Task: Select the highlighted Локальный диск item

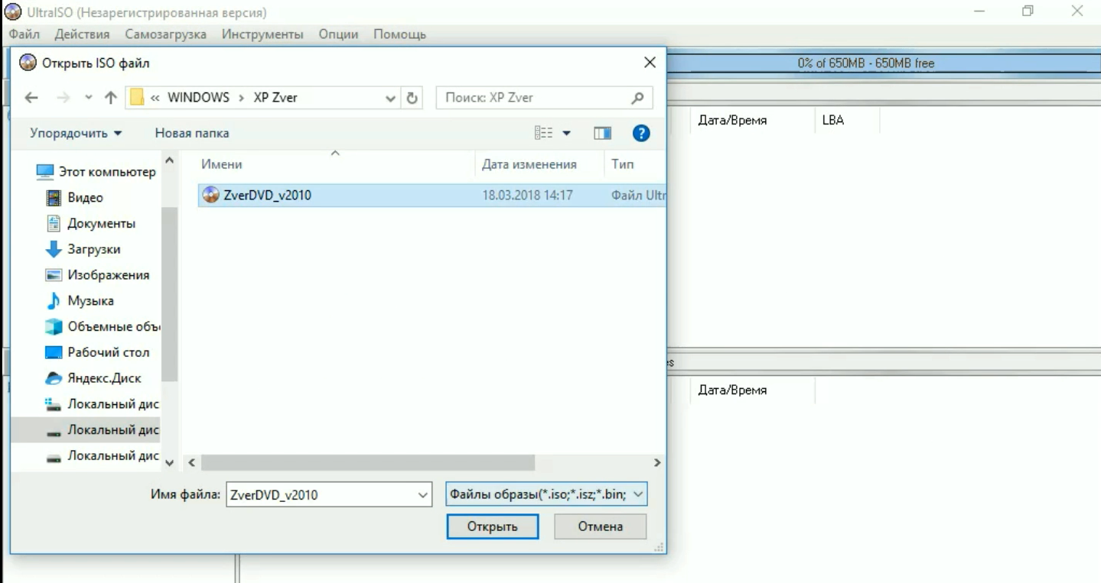Action: (x=86, y=430)
